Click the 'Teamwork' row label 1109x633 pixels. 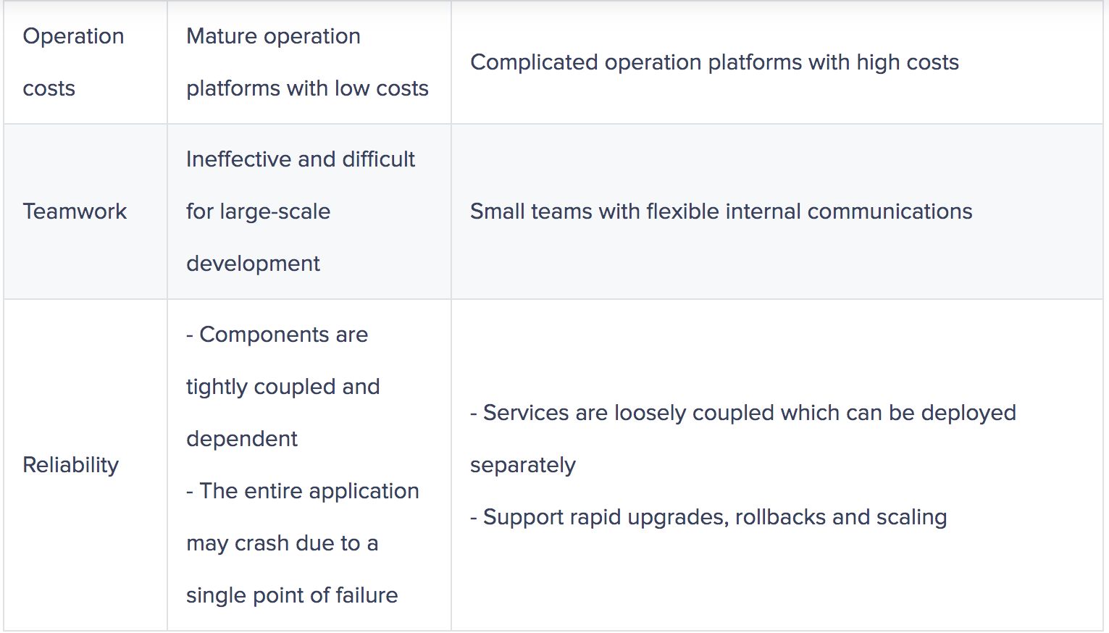click(75, 211)
